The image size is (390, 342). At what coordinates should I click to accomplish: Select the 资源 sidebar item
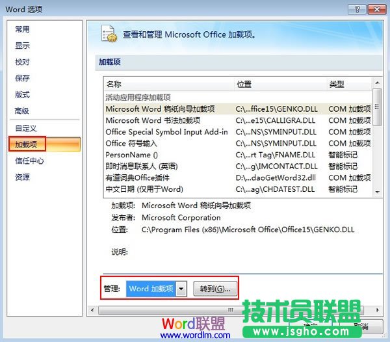(x=23, y=177)
